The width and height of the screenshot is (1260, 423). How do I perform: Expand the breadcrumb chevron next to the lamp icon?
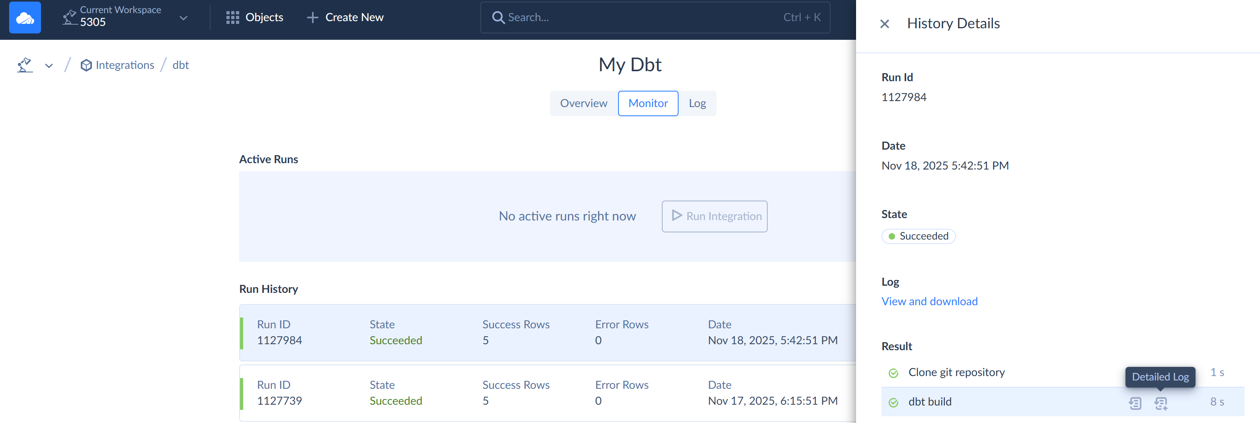coord(49,65)
